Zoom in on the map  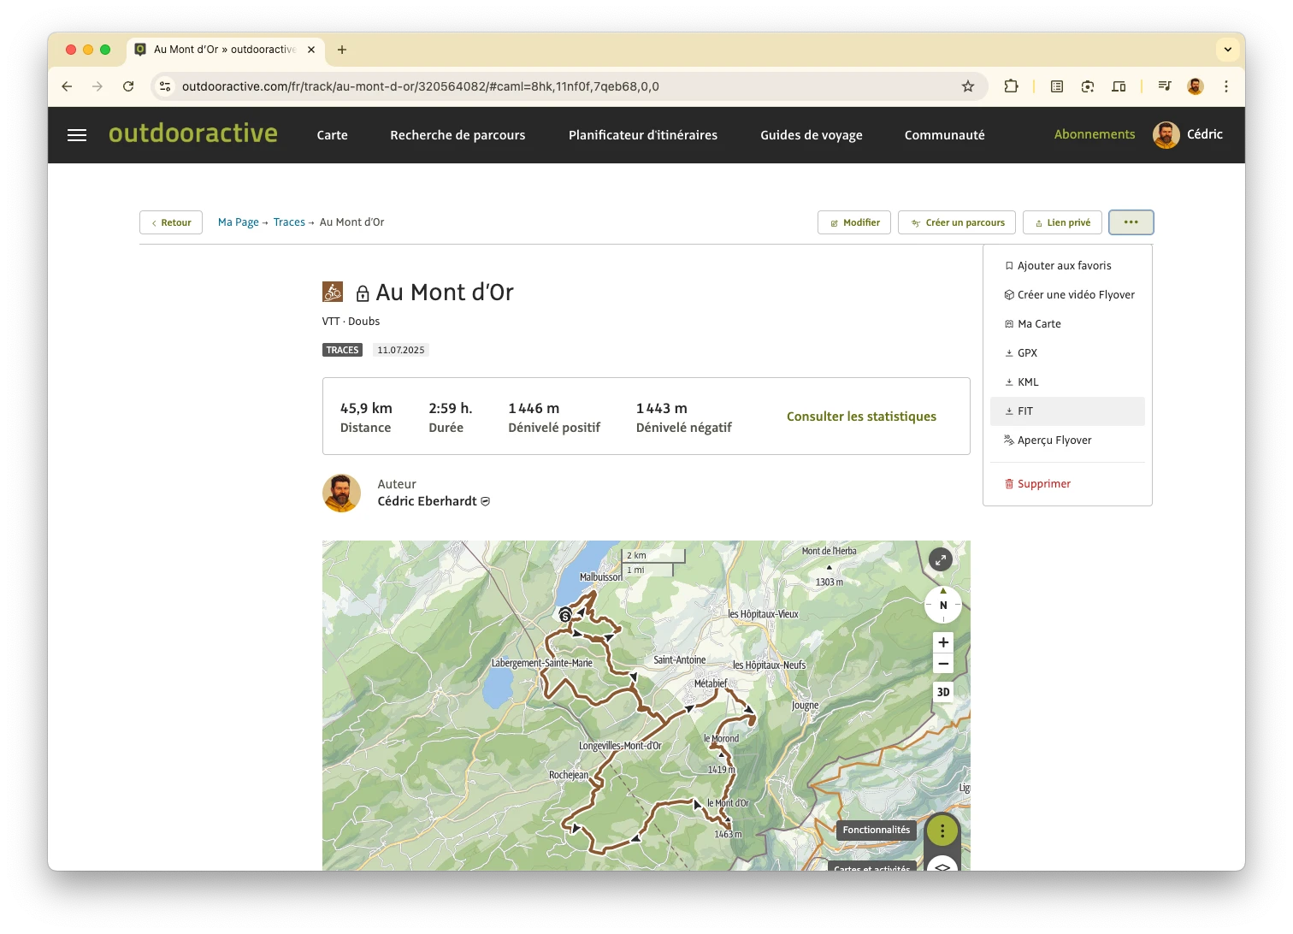pos(943,642)
